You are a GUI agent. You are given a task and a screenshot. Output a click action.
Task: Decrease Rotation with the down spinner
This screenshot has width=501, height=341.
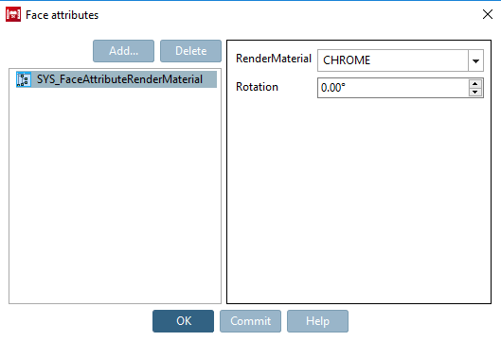[x=475, y=92]
